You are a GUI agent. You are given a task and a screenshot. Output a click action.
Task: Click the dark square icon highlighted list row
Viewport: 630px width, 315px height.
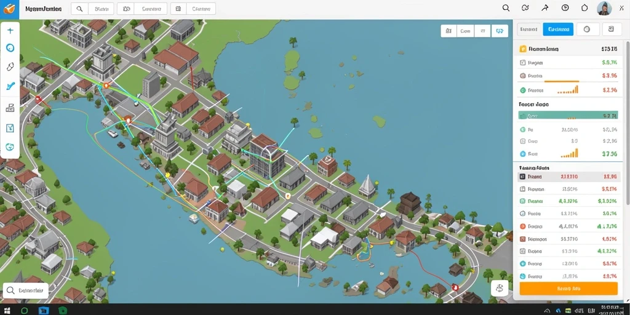[568, 177]
